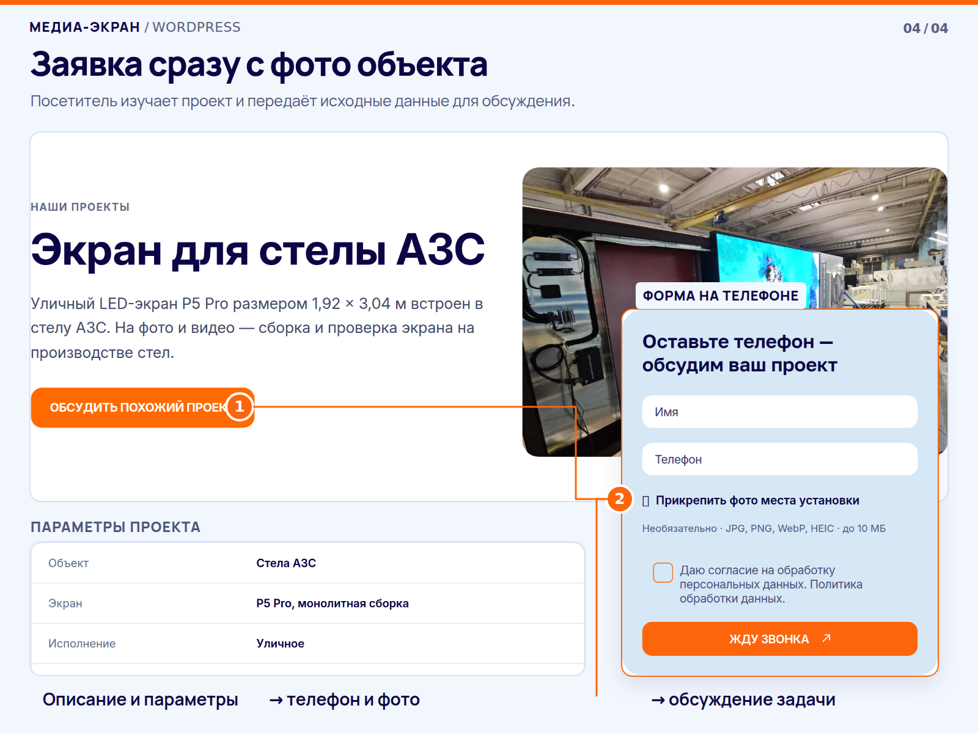Click the «04 / 04» page counter

click(x=925, y=28)
